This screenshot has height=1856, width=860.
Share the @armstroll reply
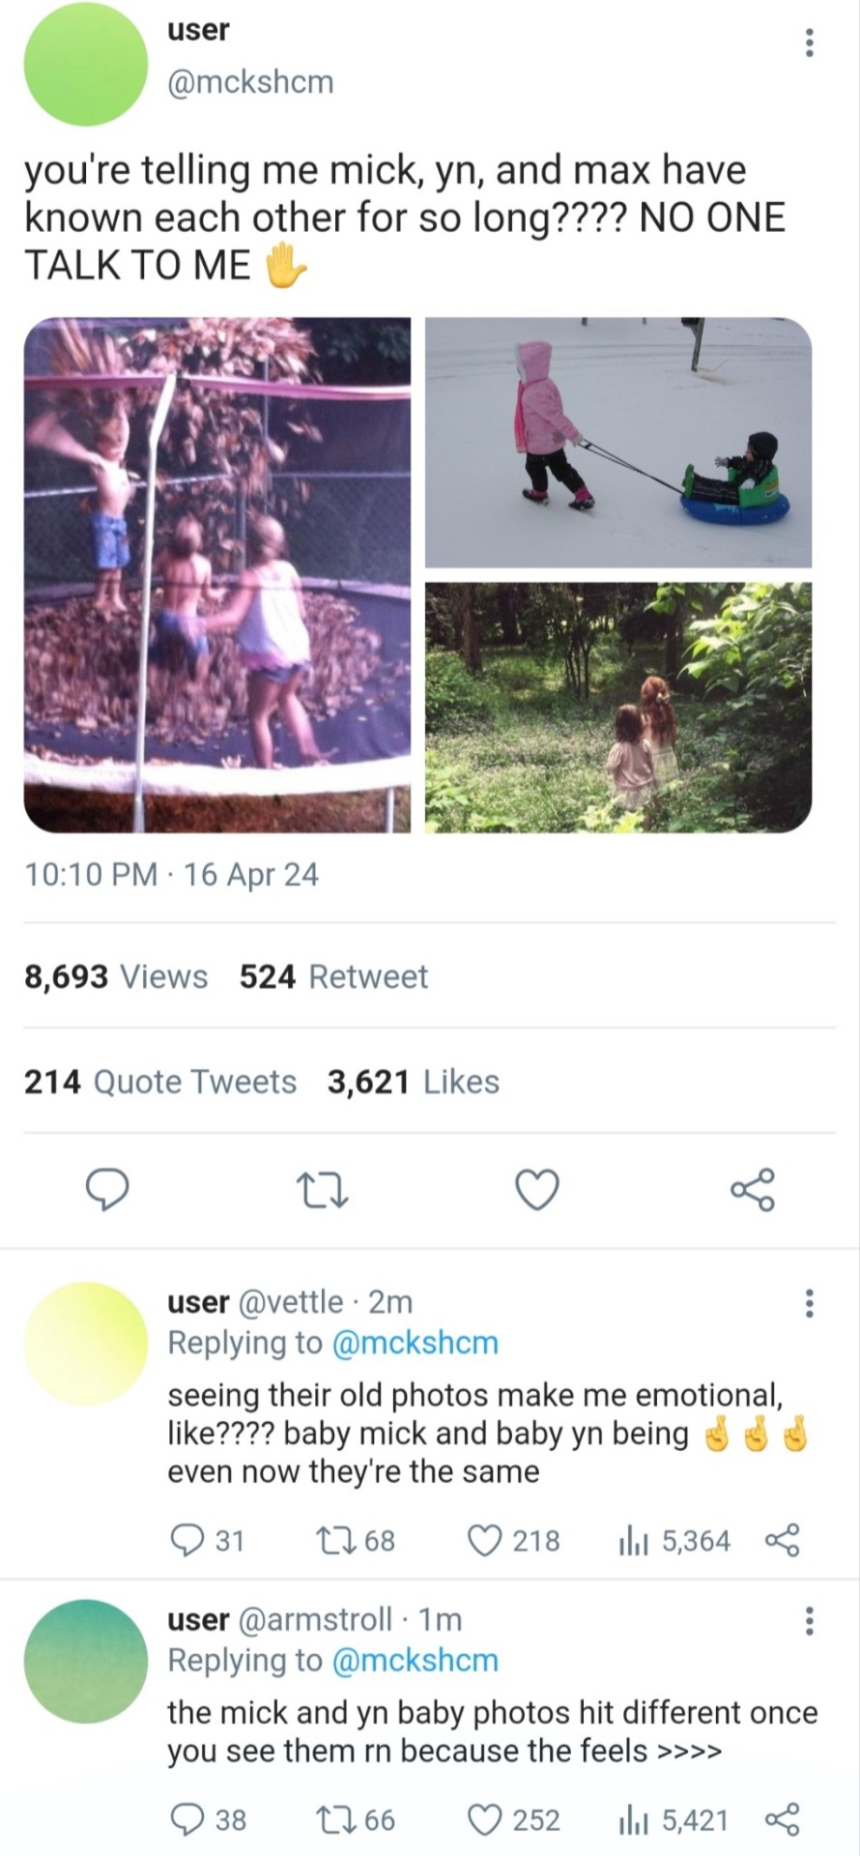pos(782,1820)
